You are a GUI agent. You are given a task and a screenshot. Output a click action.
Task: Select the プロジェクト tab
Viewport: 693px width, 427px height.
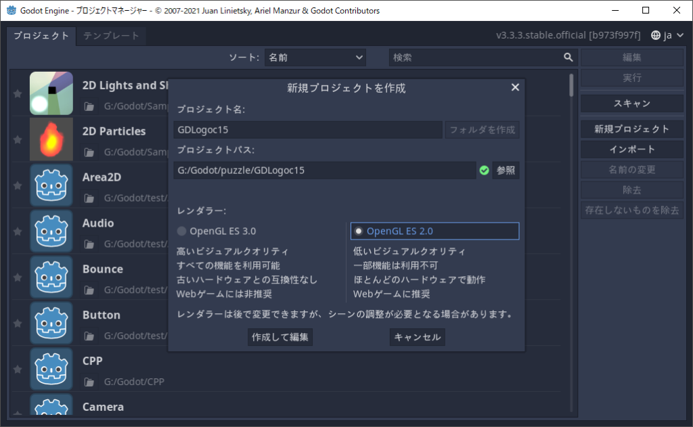tap(41, 37)
